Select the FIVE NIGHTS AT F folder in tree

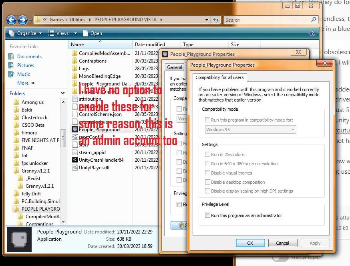(40, 140)
